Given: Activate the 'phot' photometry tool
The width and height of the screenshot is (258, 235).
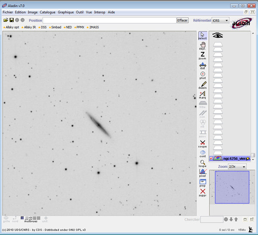Looking at the screenshot, I should coord(203,75).
